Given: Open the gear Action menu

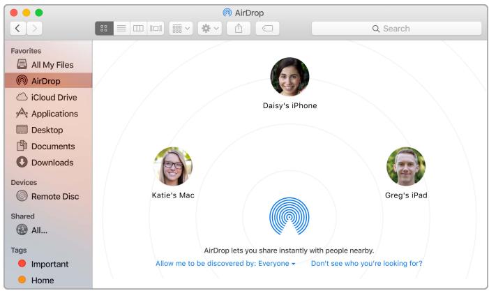Looking at the screenshot, I should click(210, 29).
